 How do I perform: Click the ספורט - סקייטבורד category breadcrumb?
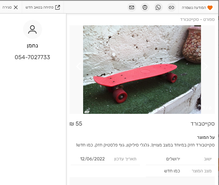click(197, 19)
